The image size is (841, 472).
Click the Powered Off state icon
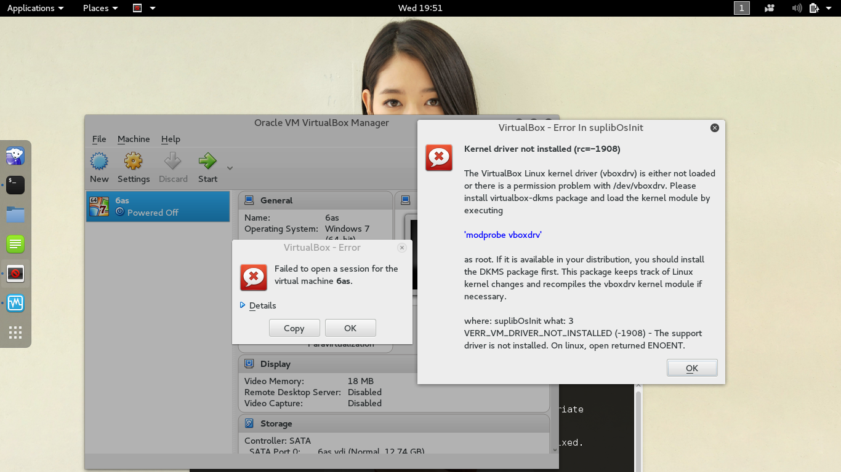click(120, 212)
